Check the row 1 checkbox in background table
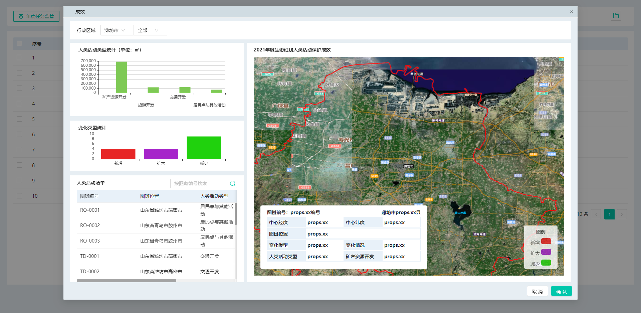The width and height of the screenshot is (641, 313). pos(19,57)
